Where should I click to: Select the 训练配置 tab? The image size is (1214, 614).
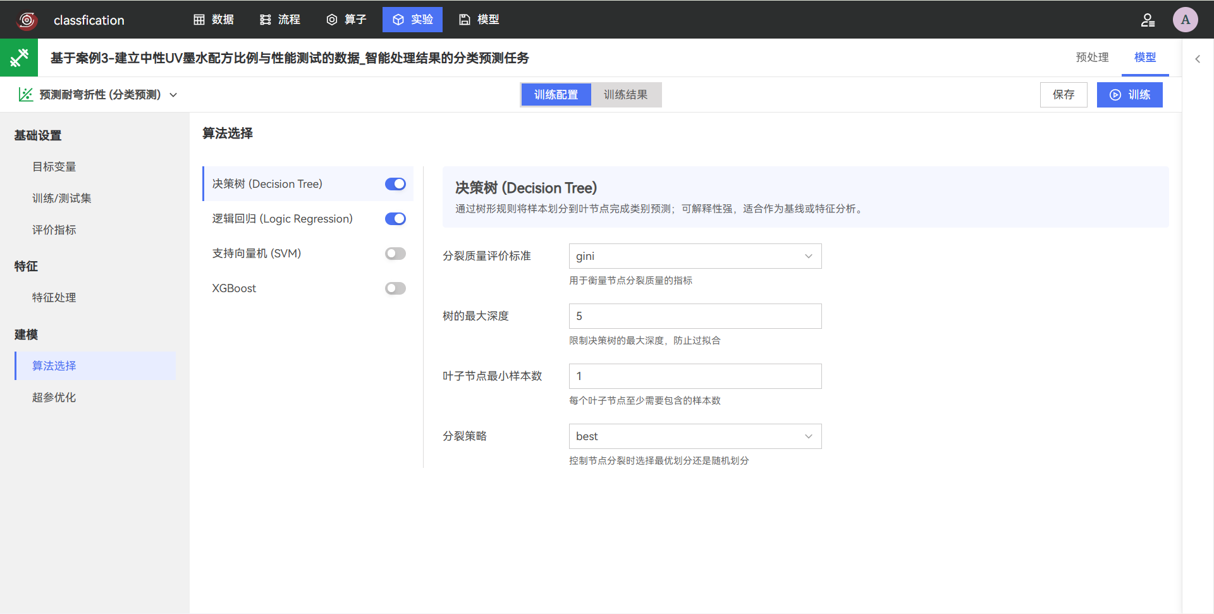pos(556,95)
